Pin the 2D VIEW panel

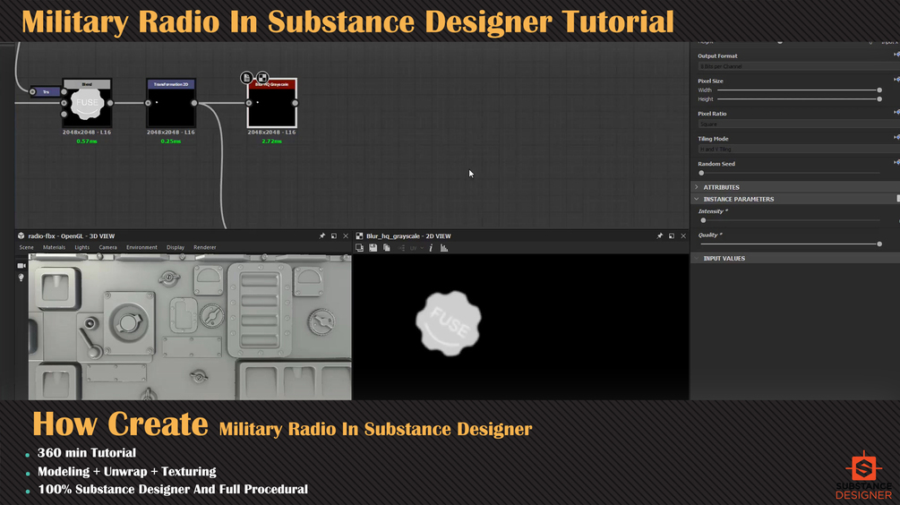(659, 235)
